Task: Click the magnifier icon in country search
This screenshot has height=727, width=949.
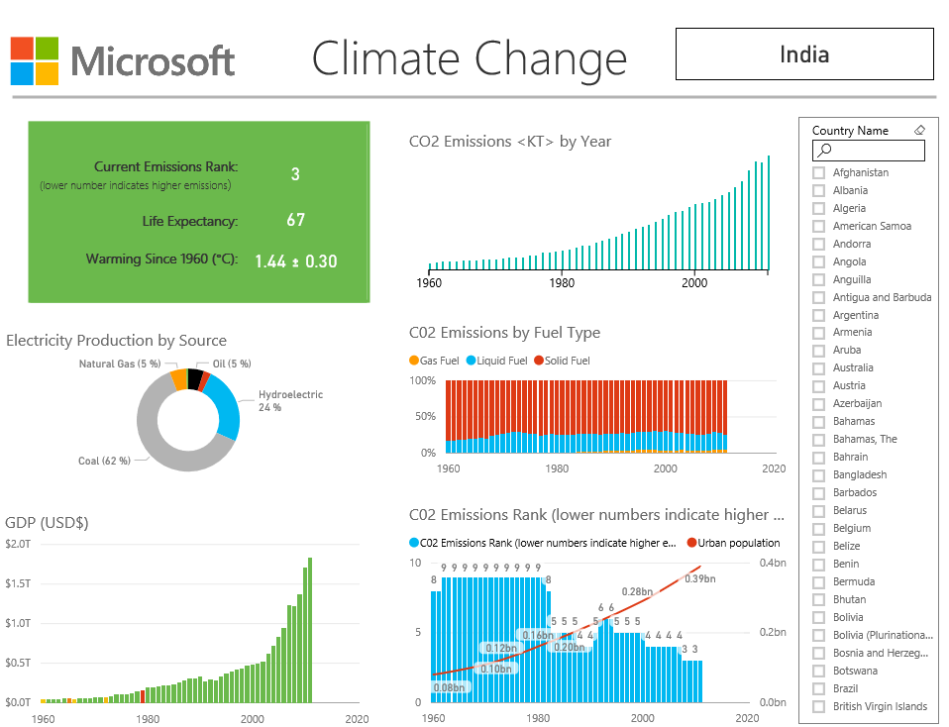Action: click(x=825, y=151)
